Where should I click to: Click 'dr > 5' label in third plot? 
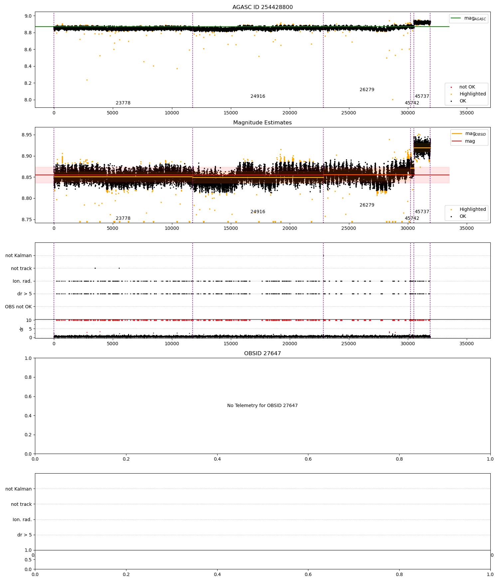coord(25,294)
